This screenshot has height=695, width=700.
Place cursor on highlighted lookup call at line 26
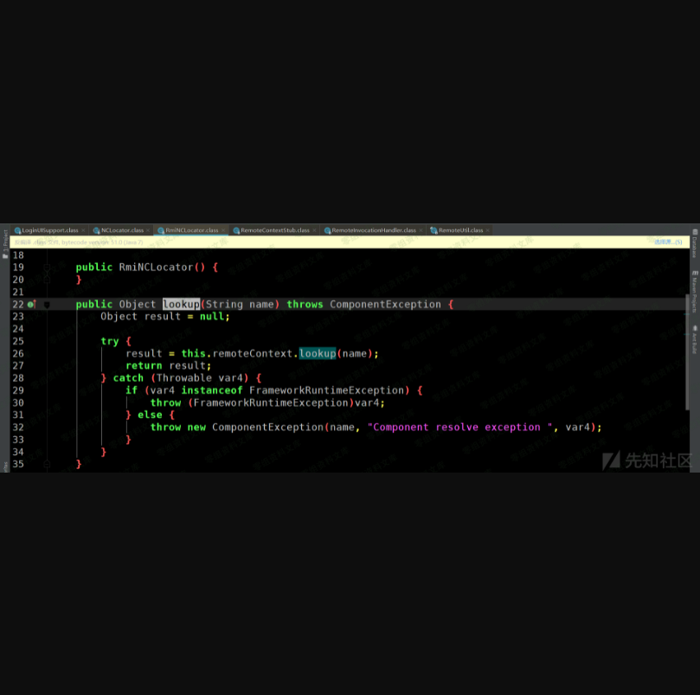point(318,353)
